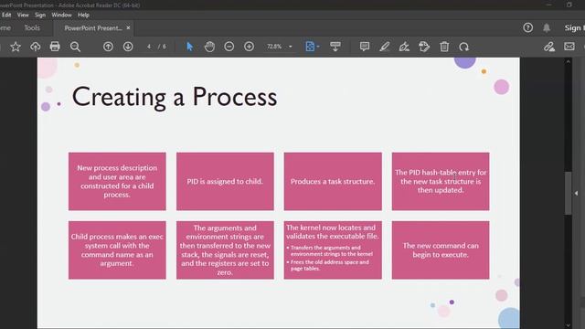Click the trash delete icon
The image size is (585, 329).
(x=444, y=47)
